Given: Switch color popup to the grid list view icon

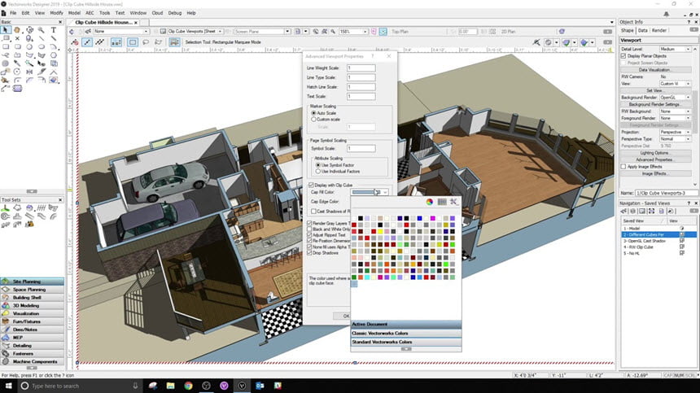Looking at the screenshot, I should [x=442, y=202].
